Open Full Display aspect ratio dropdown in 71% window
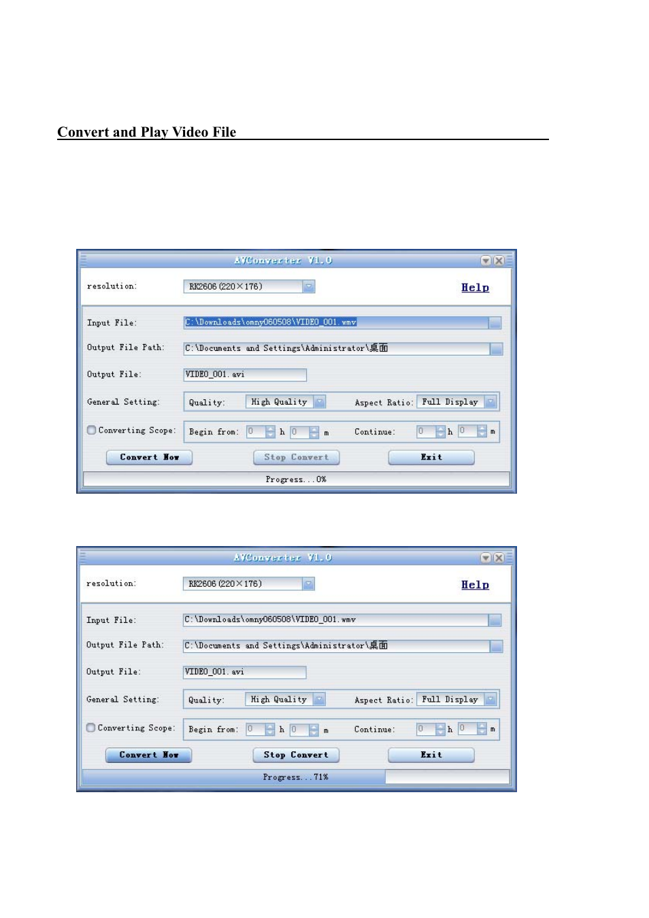Image resolution: width=649 pixels, height=918 pixels. 490,699
